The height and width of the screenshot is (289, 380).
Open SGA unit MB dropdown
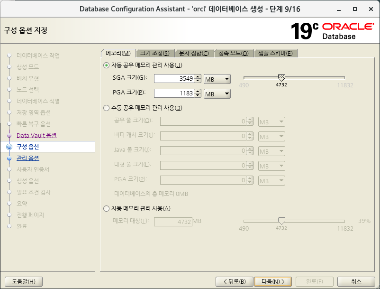click(x=217, y=79)
